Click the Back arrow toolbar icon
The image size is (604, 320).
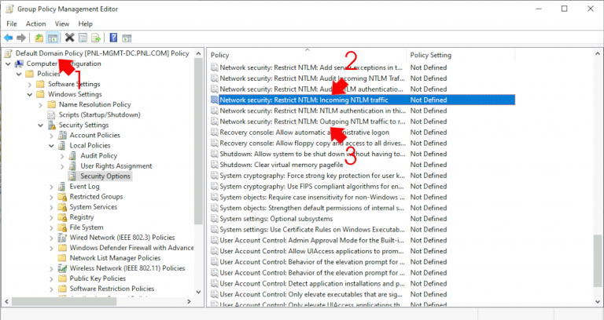point(8,37)
